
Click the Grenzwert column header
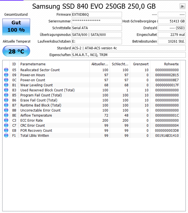[x=140, y=64]
